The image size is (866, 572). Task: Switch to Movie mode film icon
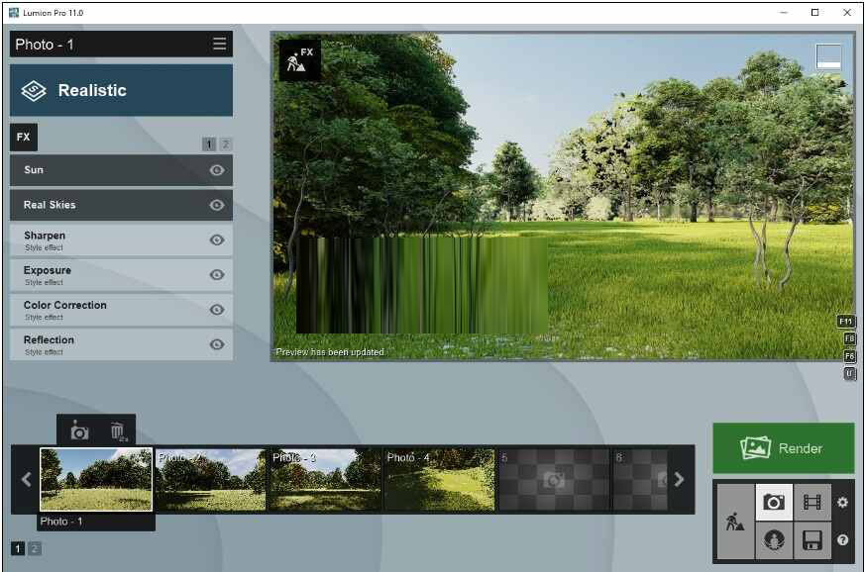click(x=812, y=503)
